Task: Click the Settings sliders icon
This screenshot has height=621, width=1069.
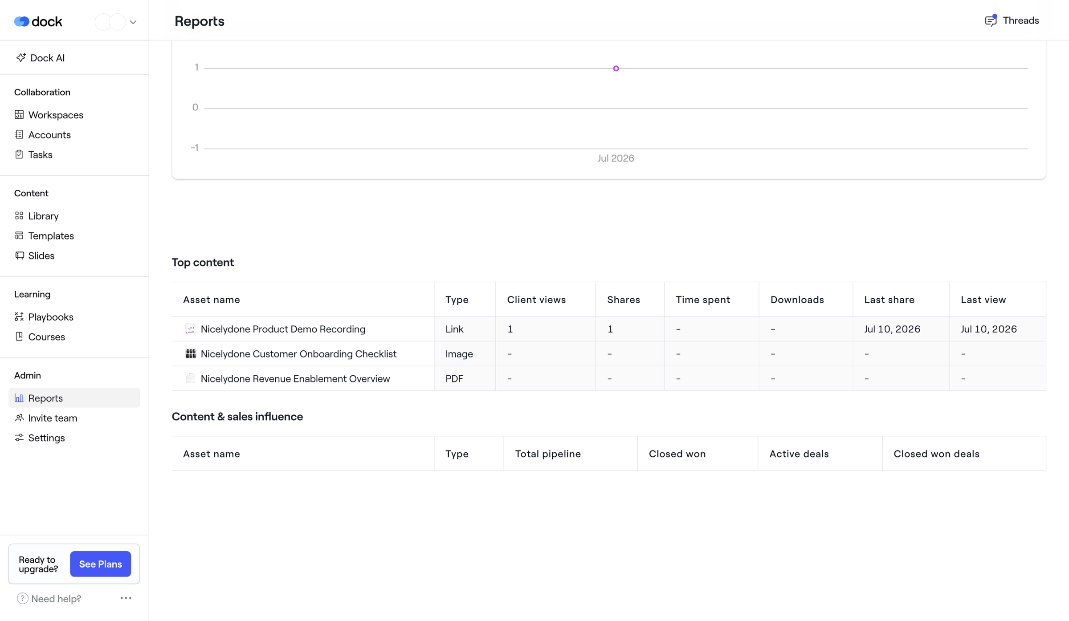Action: (x=19, y=438)
